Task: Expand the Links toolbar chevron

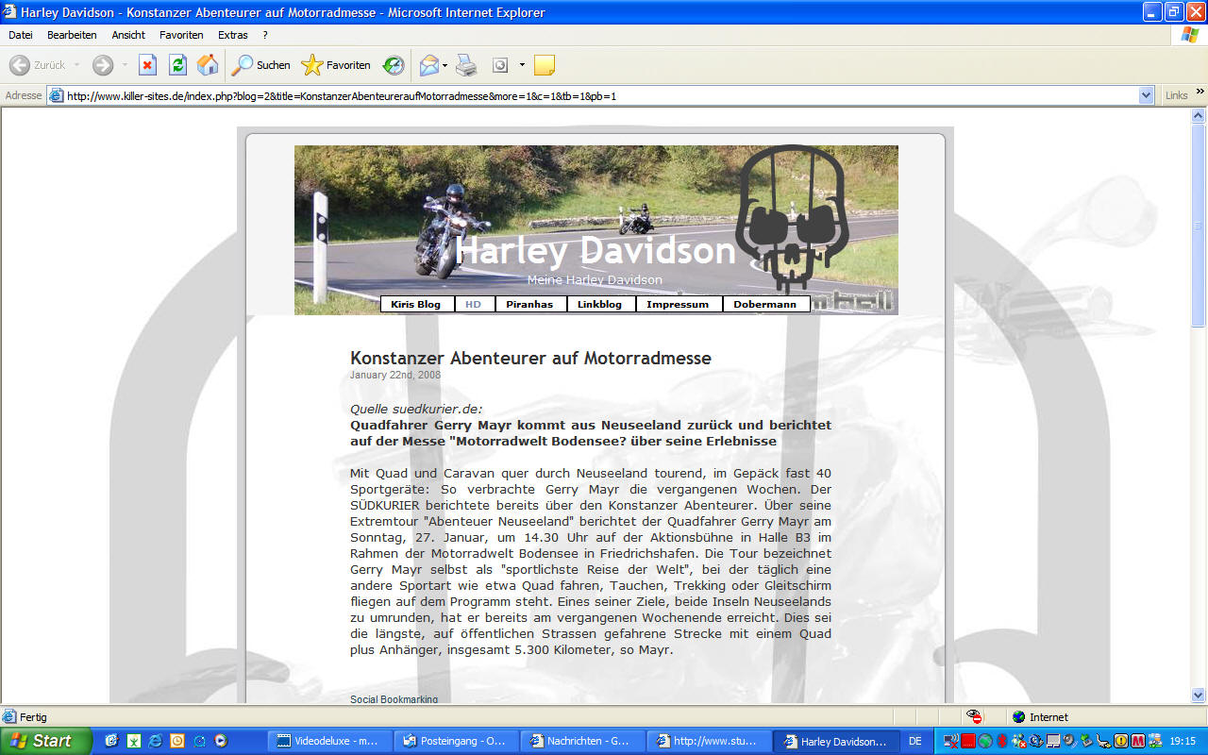Action: 1200,92
